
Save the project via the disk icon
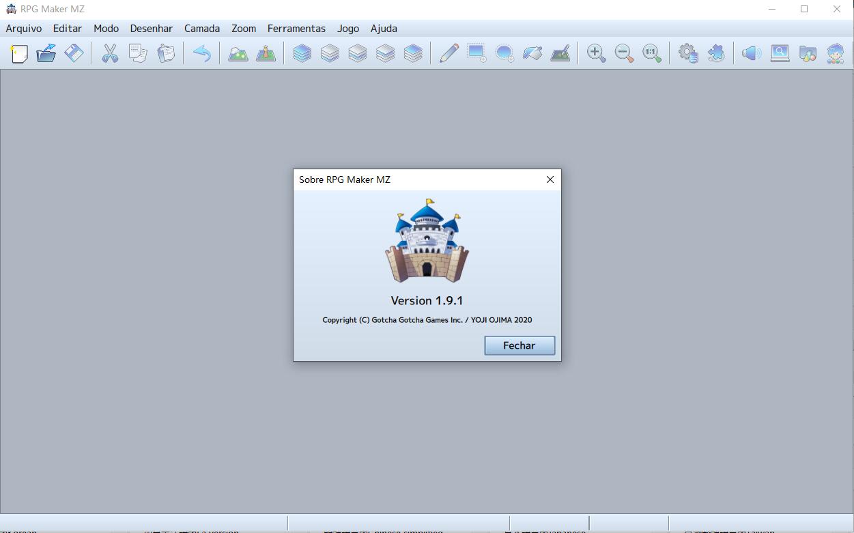click(x=74, y=53)
